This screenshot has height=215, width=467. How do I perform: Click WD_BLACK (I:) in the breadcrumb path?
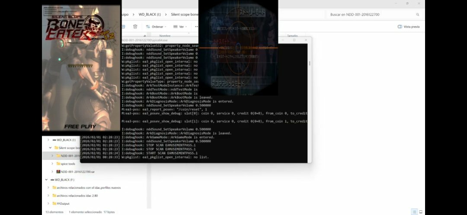(148, 14)
